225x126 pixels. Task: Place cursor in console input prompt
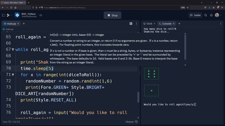(195, 104)
